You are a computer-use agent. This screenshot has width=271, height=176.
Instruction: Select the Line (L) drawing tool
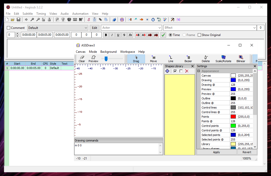171,59
